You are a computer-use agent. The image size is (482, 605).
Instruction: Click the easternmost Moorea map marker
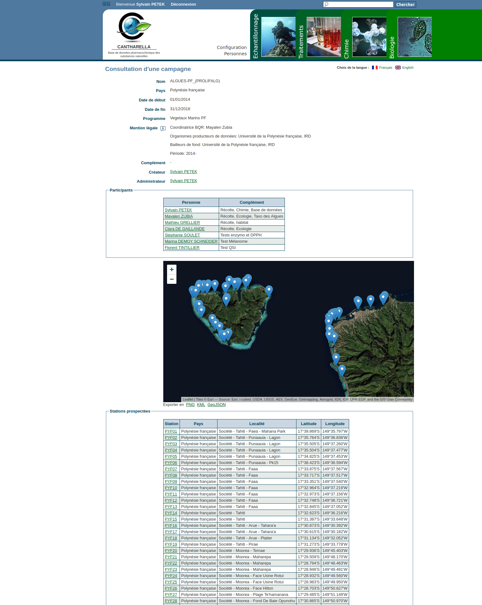coord(269,291)
